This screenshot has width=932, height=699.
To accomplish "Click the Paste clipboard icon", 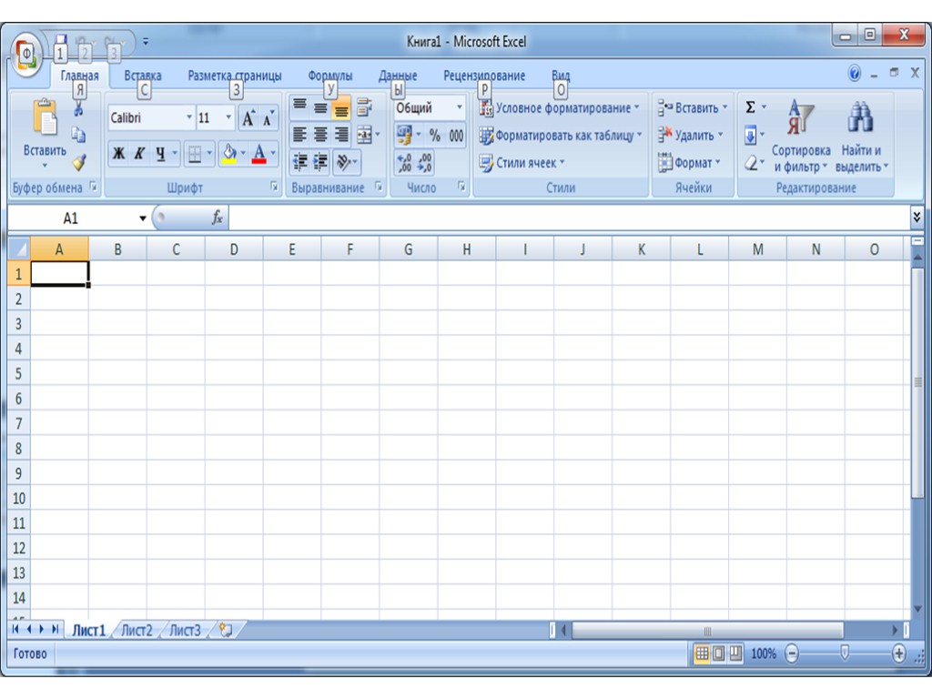I will click(x=46, y=117).
